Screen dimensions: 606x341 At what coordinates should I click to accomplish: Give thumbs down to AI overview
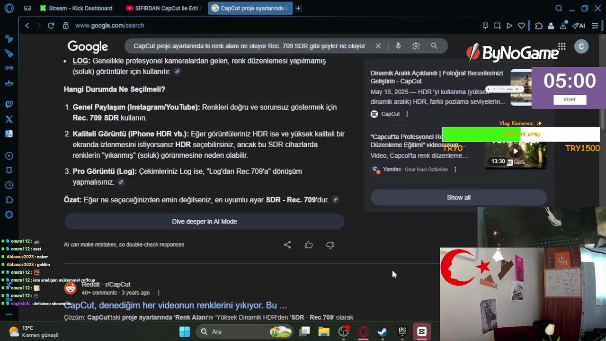point(330,245)
